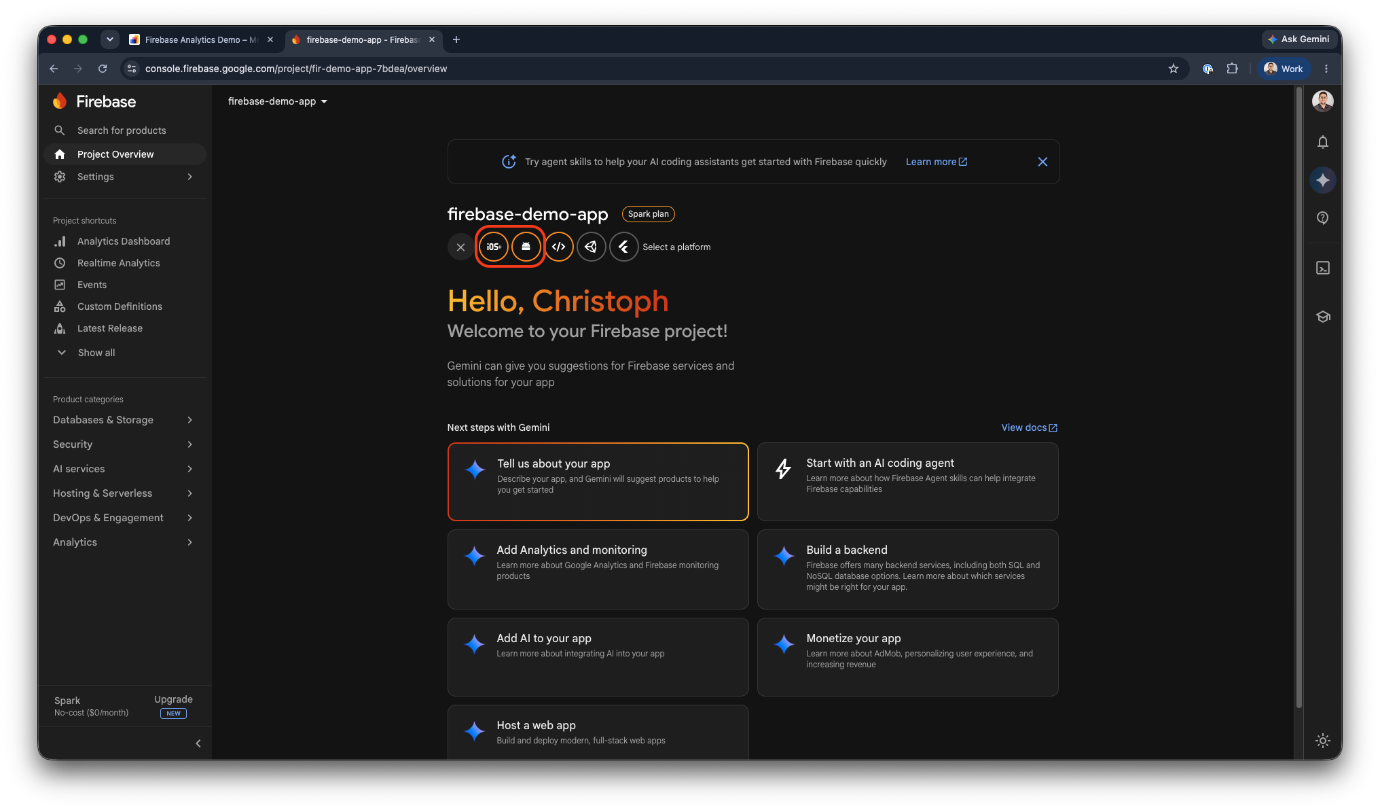Open Work profile button
Image resolution: width=1380 pixels, height=810 pixels.
coord(1284,69)
